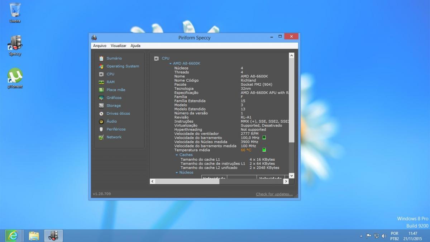
Task: Click the RAM module icon
Action: coord(101,82)
